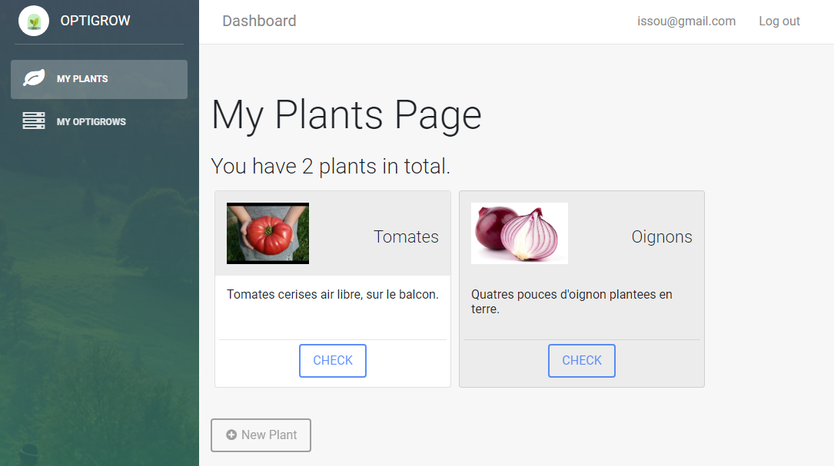834x466 pixels.
Task: Create a New Plant
Action: coord(261,435)
